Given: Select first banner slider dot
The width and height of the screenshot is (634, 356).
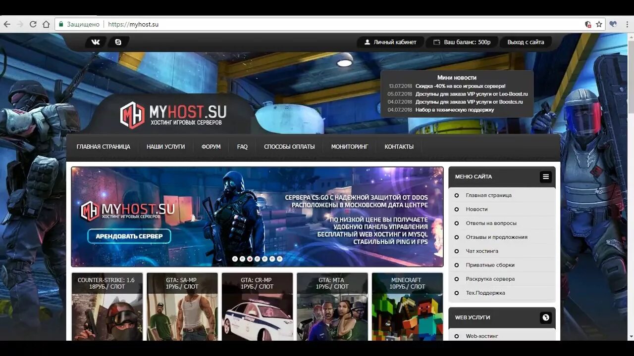Looking at the screenshot, I should tap(235, 259).
